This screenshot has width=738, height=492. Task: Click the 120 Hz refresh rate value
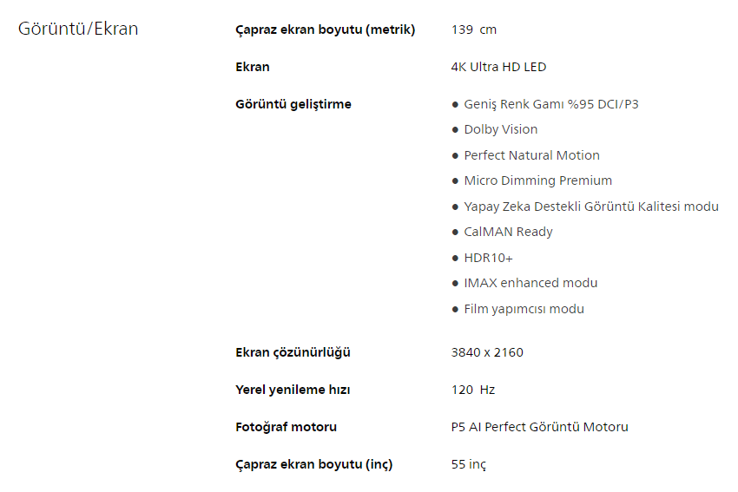pyautogui.click(x=473, y=390)
